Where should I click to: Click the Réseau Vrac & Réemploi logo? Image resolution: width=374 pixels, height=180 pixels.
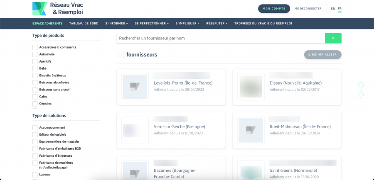point(58,9)
